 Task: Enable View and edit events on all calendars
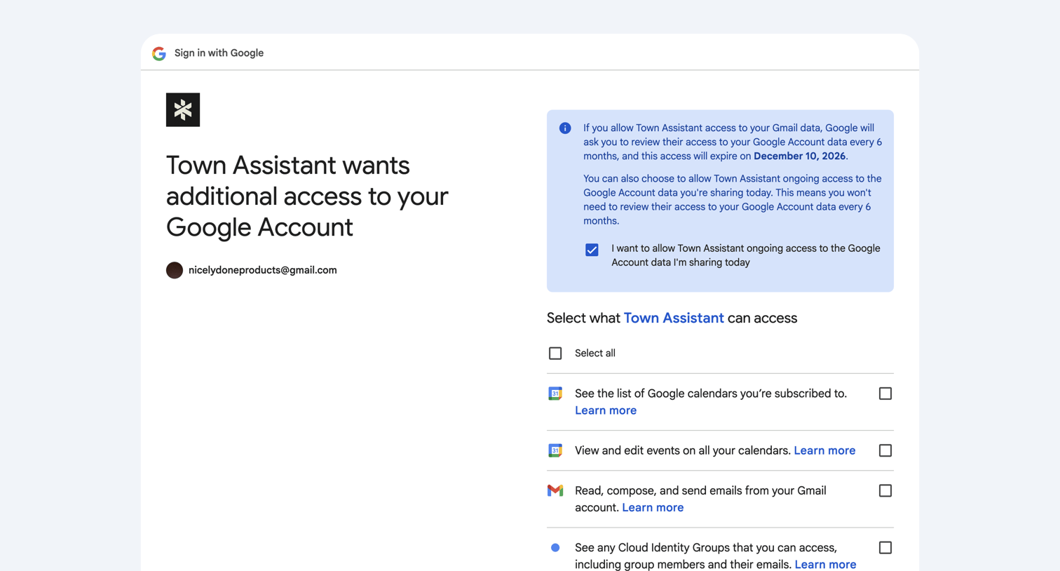(x=885, y=450)
